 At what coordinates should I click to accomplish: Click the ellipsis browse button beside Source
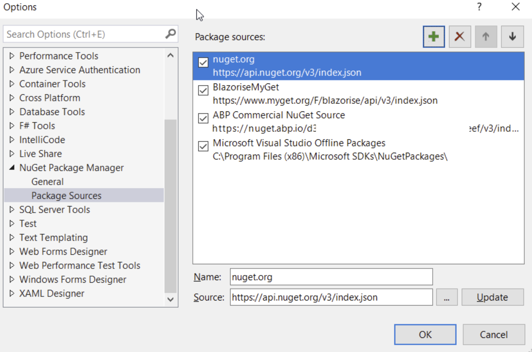(x=447, y=298)
